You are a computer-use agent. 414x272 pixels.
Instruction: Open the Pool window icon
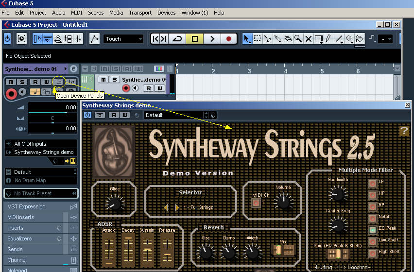(68, 39)
